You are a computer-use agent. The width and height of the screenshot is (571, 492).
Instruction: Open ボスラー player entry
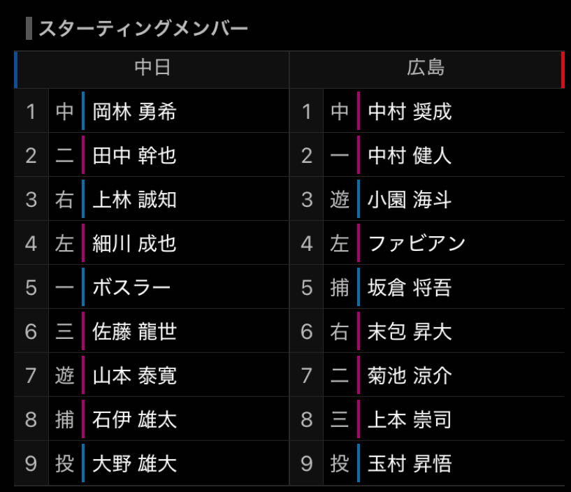(x=131, y=287)
